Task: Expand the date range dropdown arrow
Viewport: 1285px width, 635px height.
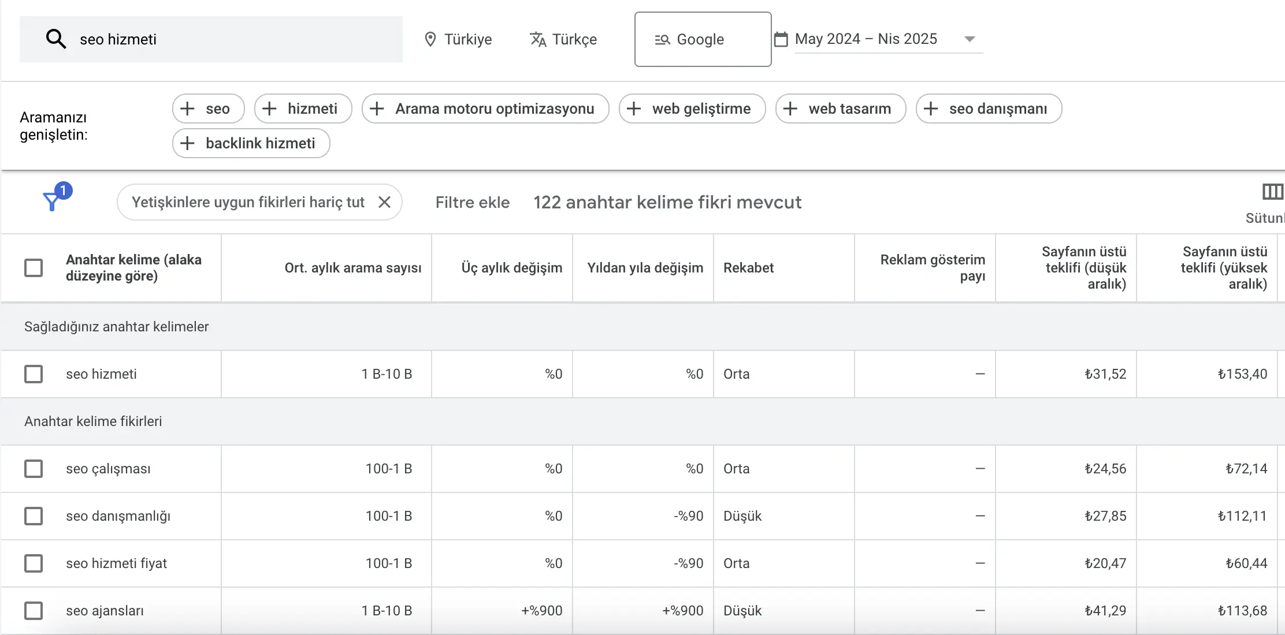Action: [970, 39]
